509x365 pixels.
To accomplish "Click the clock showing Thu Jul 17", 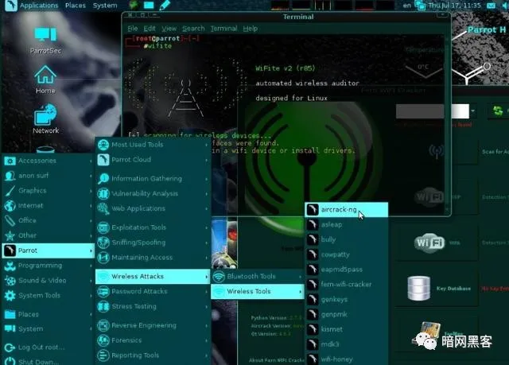I will click(x=454, y=6).
